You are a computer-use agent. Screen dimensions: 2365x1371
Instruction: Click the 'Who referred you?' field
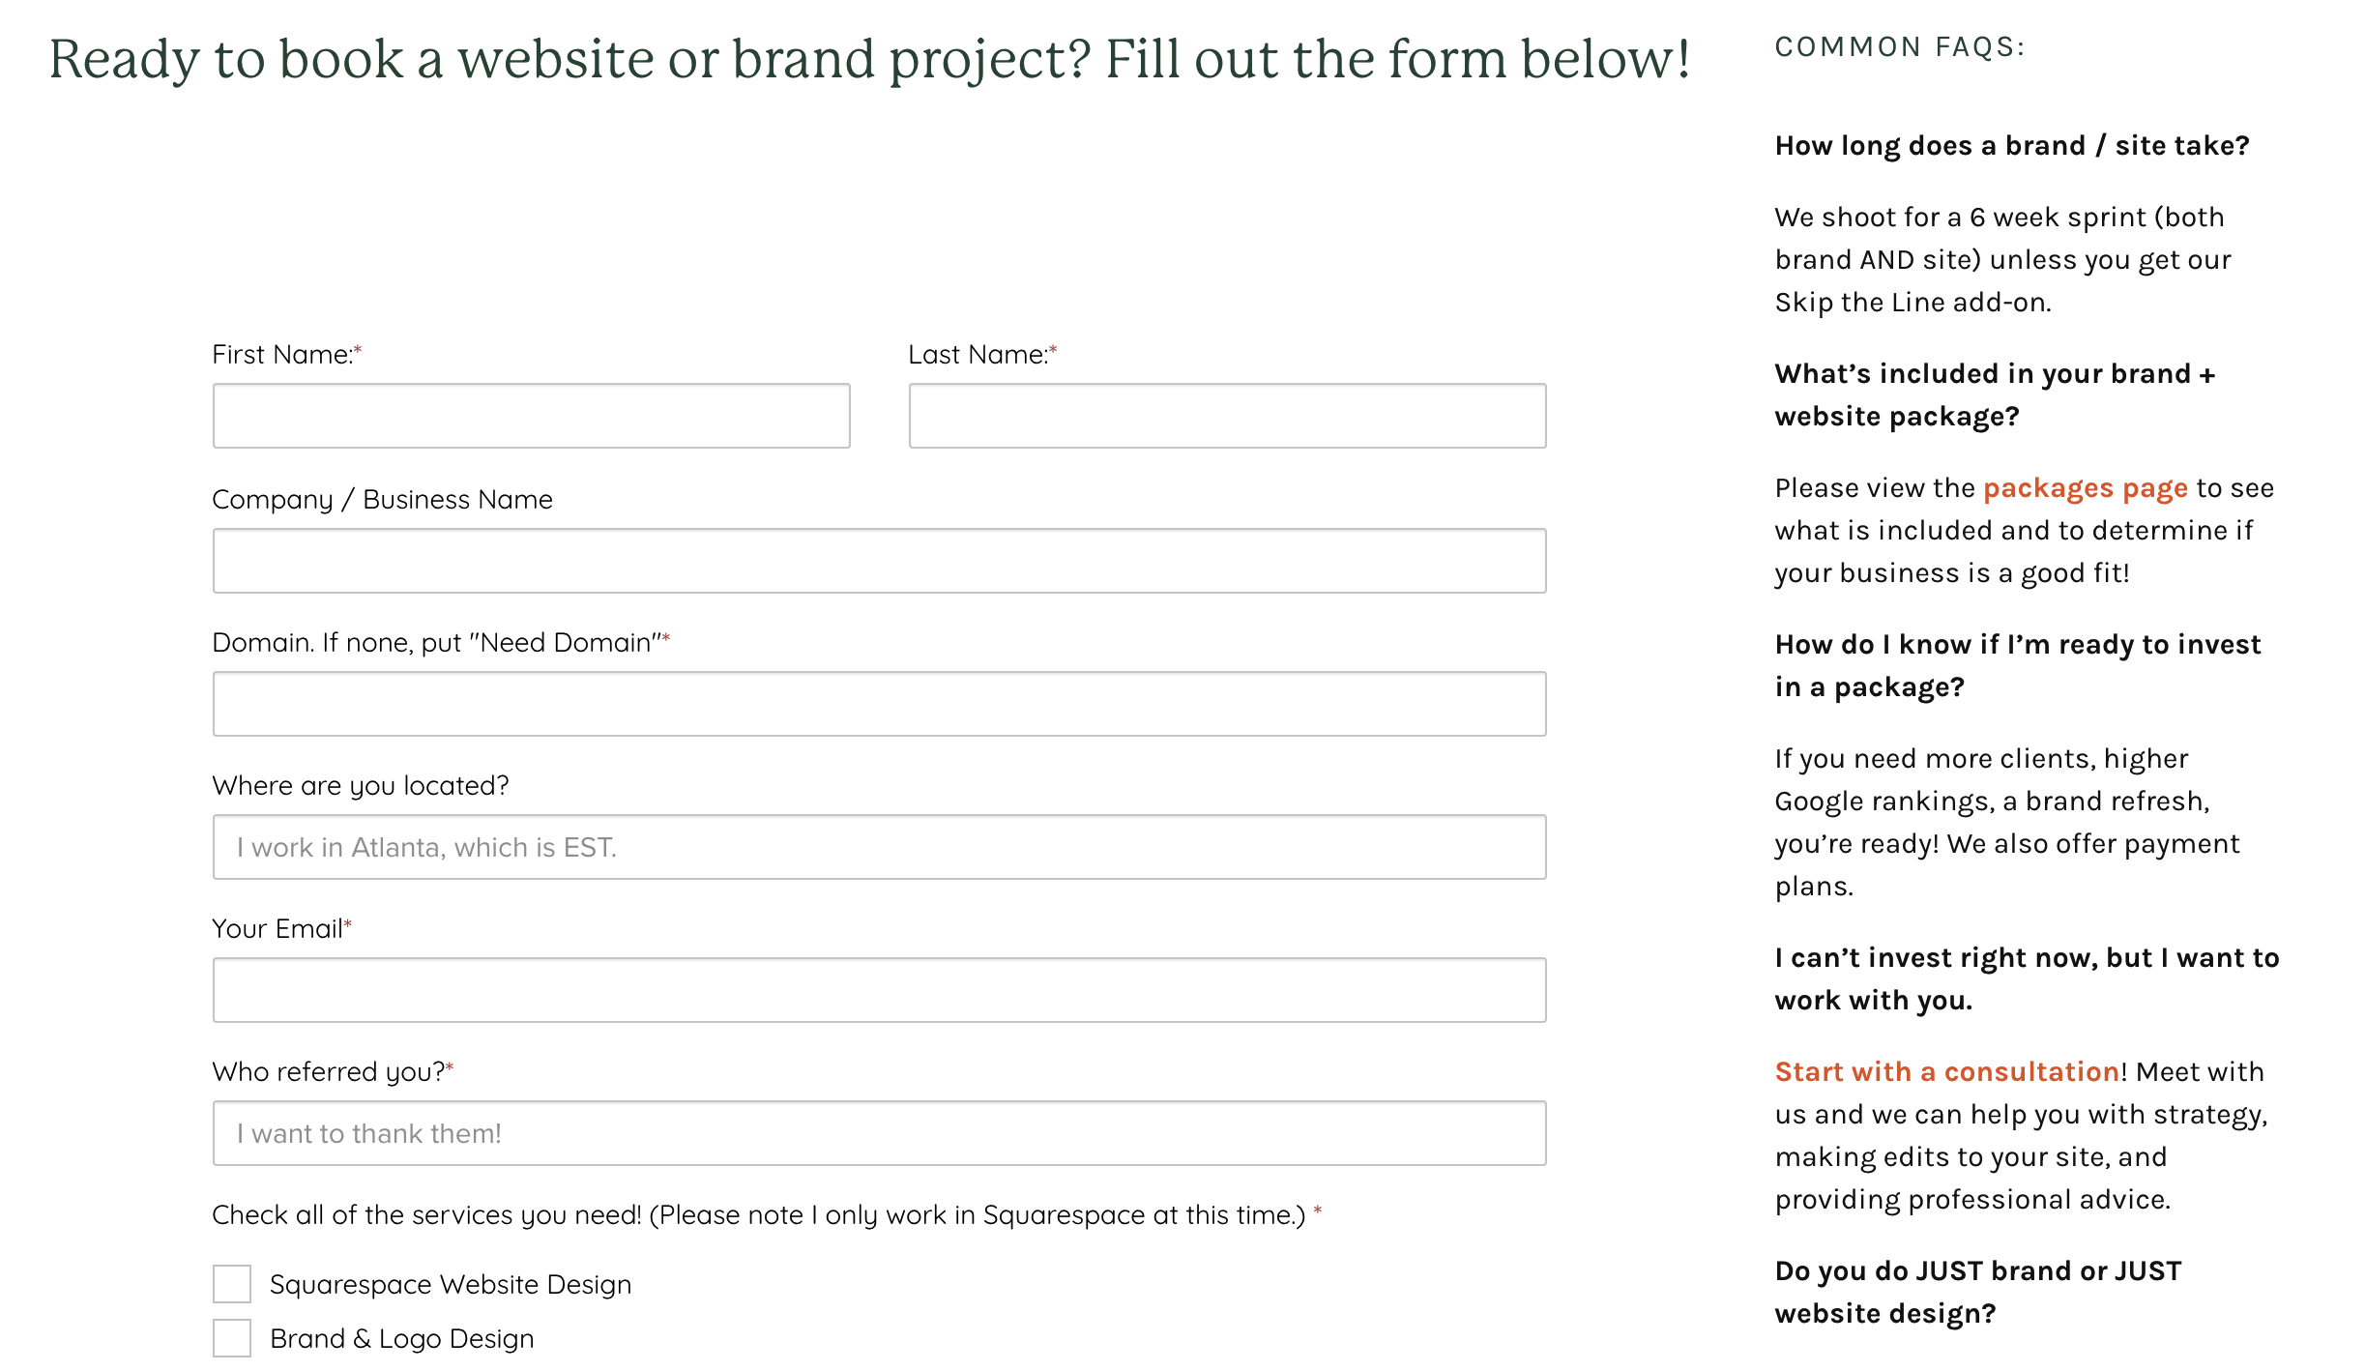pyautogui.click(x=878, y=1133)
